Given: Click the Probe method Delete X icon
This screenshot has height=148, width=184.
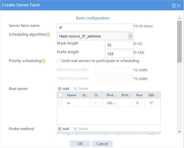Looking at the screenshot, I should pos(75,129).
